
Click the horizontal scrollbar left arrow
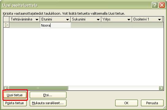[x=6, y=88]
